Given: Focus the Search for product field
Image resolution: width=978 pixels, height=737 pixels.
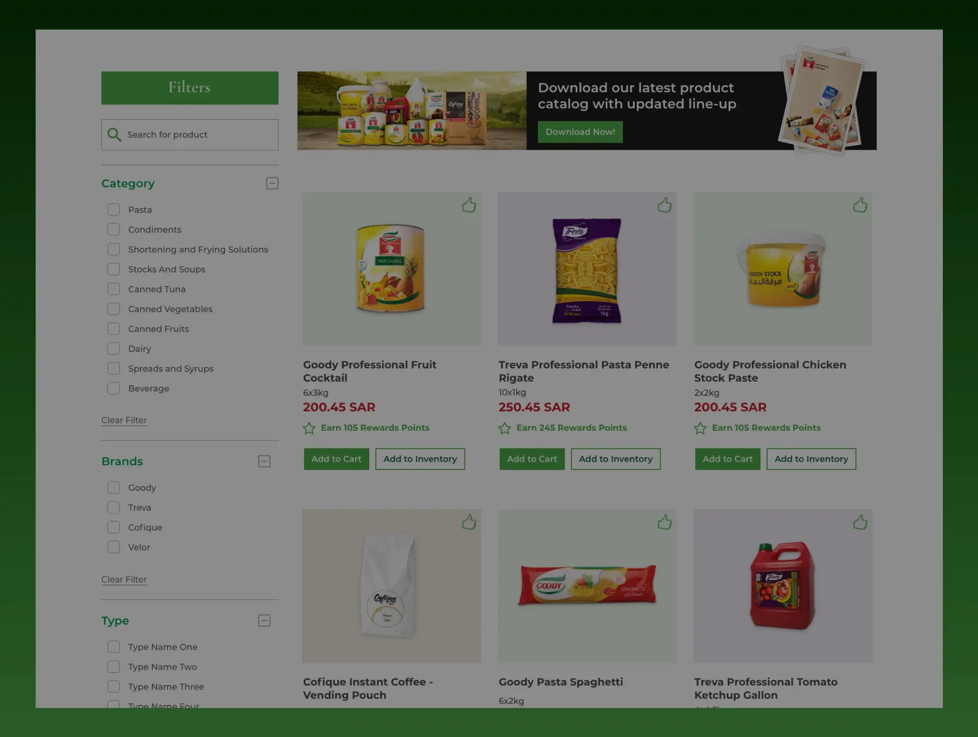Looking at the screenshot, I should click(189, 135).
